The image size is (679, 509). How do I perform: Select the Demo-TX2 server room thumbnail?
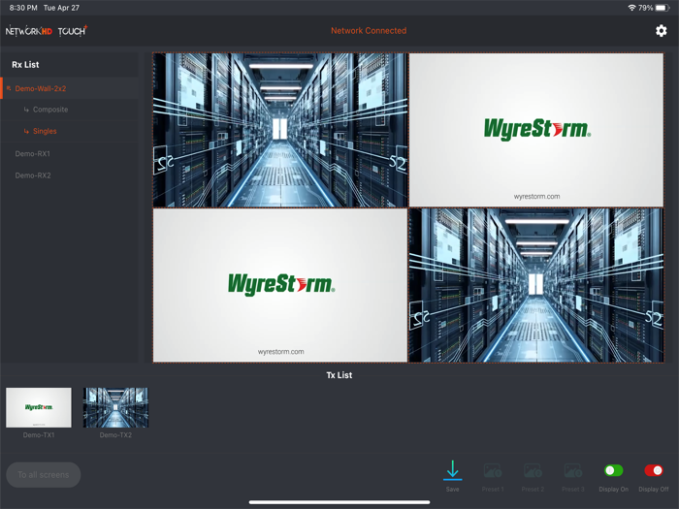[115, 407]
